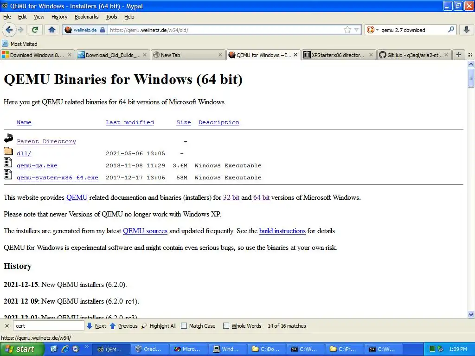This screenshot has width=475, height=356.
Task: Close the Download_Old_Builds tab
Action: point(145,55)
